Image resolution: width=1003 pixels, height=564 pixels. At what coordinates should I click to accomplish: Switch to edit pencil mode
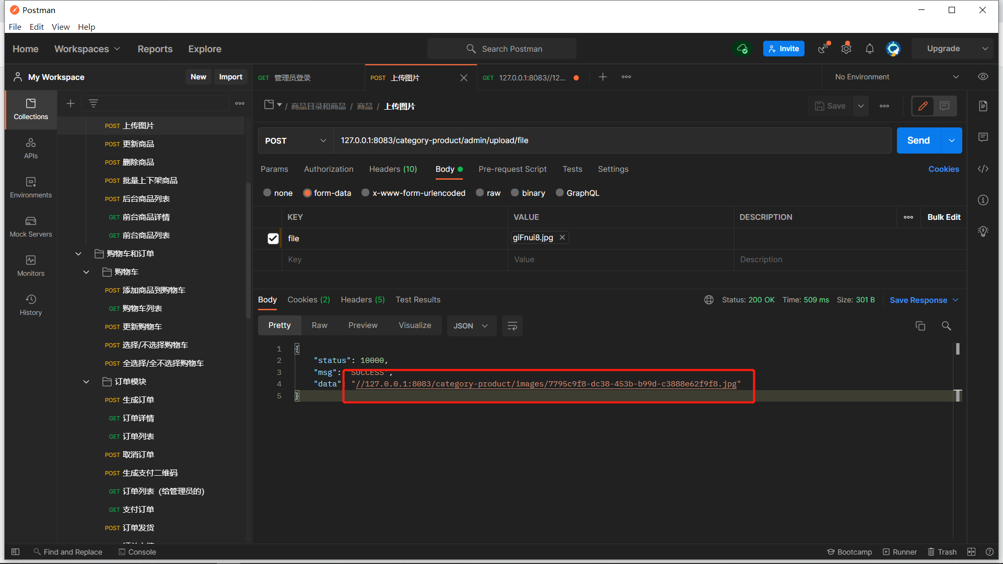923,106
